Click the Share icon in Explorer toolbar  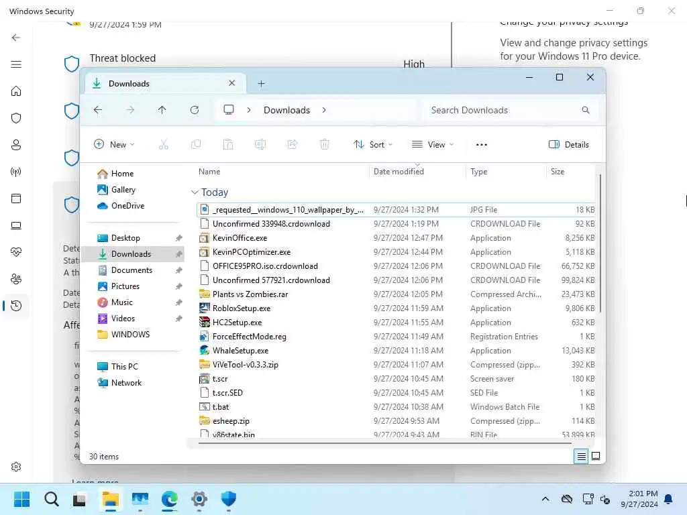pyautogui.click(x=293, y=145)
